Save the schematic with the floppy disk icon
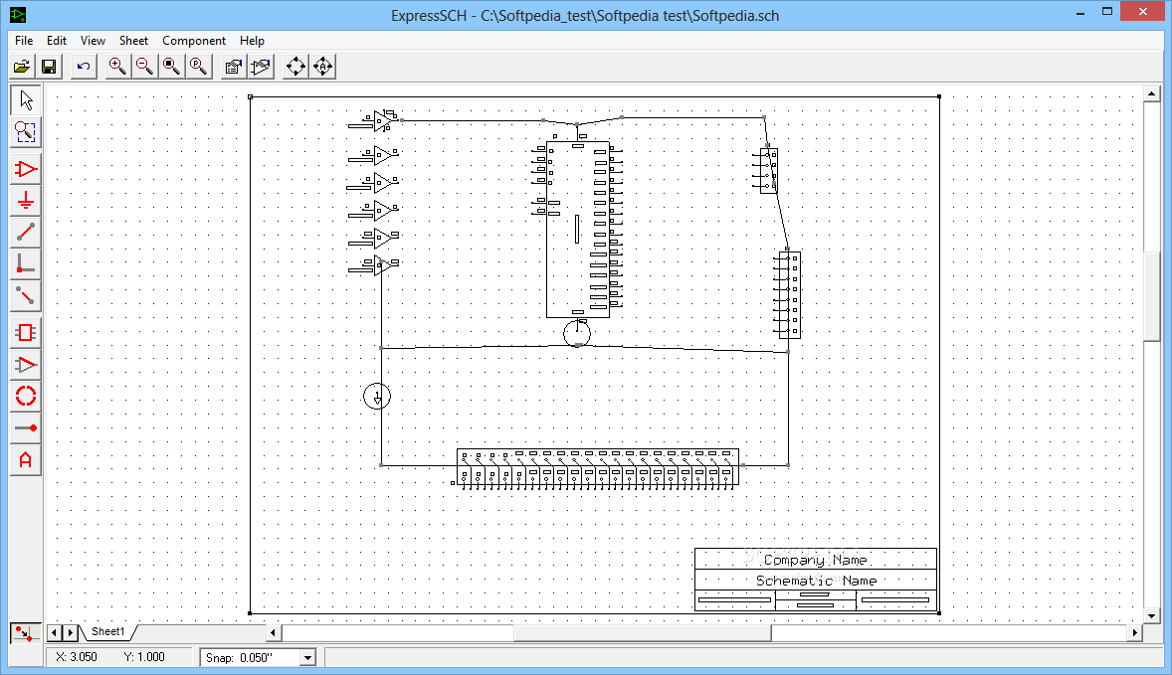The width and height of the screenshot is (1172, 675). [49, 67]
